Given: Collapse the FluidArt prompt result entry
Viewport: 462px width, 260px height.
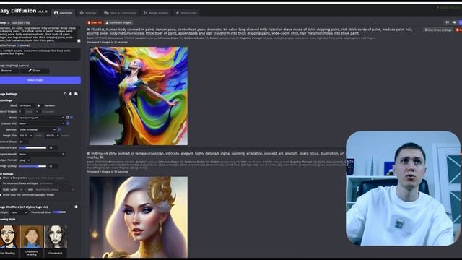Looking at the screenshot, I should pyautogui.click(x=88, y=30).
